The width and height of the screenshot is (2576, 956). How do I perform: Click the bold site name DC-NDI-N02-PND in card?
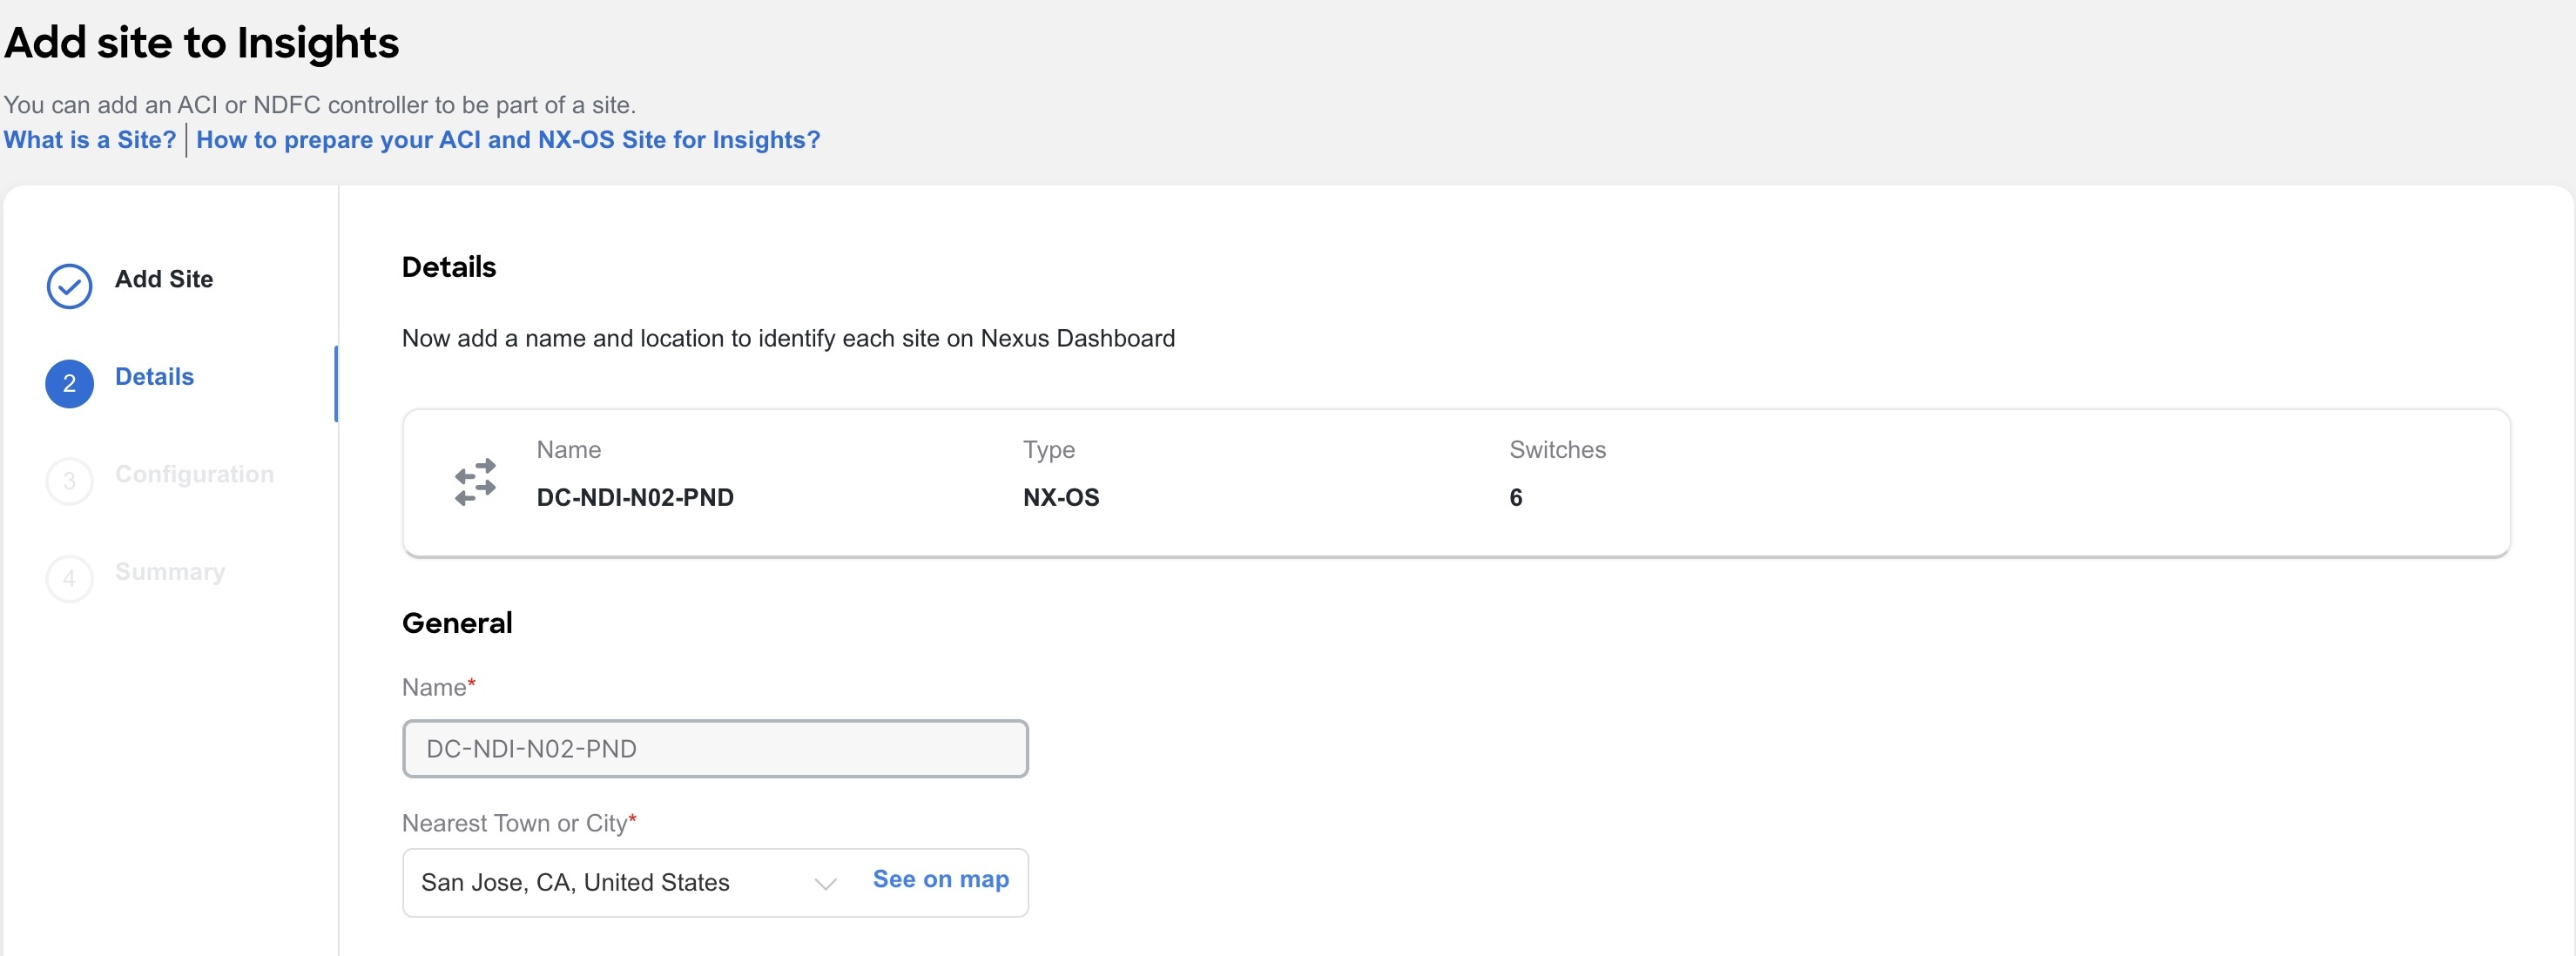tap(635, 497)
